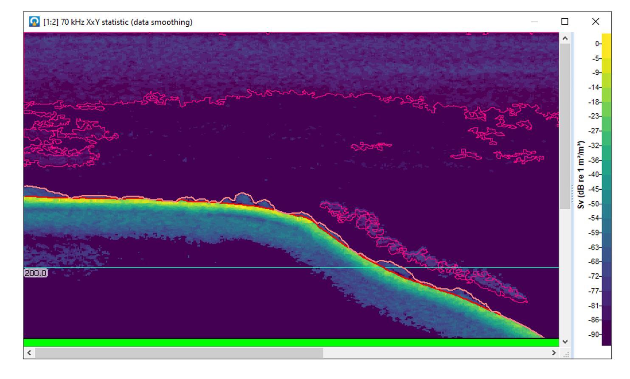The height and width of the screenshot is (379, 630).
Task: Minimize the echogram window
Action: point(534,22)
